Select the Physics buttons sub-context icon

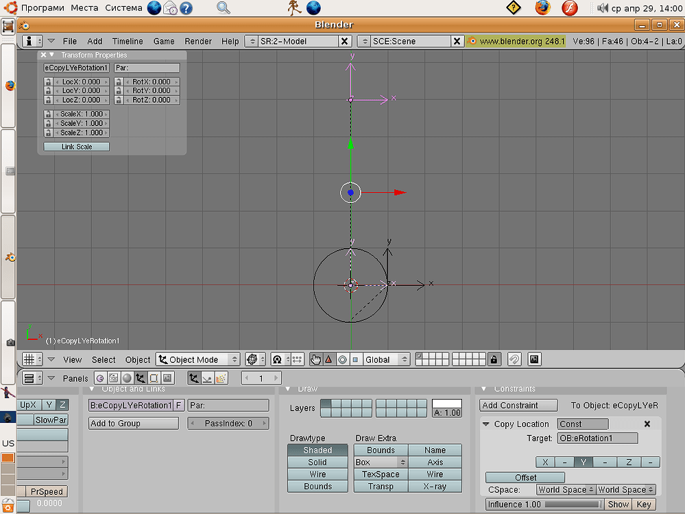click(x=208, y=378)
